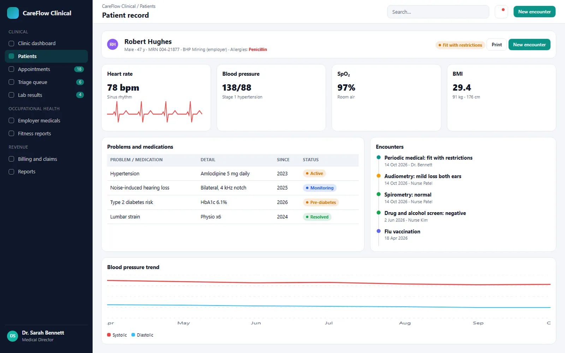Screen dimensions: 565x353
Task: Open Audiometry: mild loss both ears encounter
Action: tap(423, 176)
